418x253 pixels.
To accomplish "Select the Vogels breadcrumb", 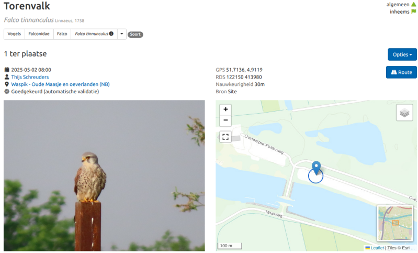I will point(14,34).
